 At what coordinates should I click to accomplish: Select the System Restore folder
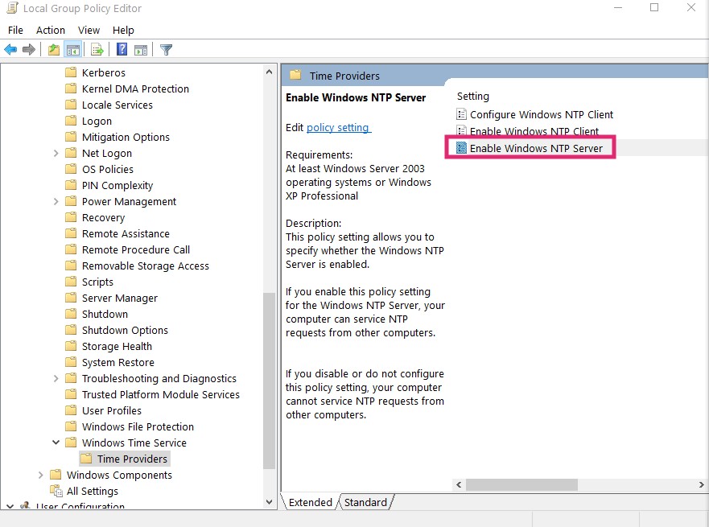point(118,363)
